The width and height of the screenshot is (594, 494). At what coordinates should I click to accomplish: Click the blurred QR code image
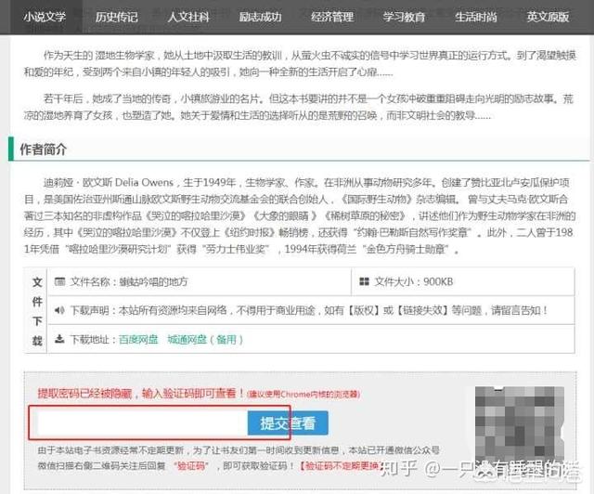click(520, 426)
